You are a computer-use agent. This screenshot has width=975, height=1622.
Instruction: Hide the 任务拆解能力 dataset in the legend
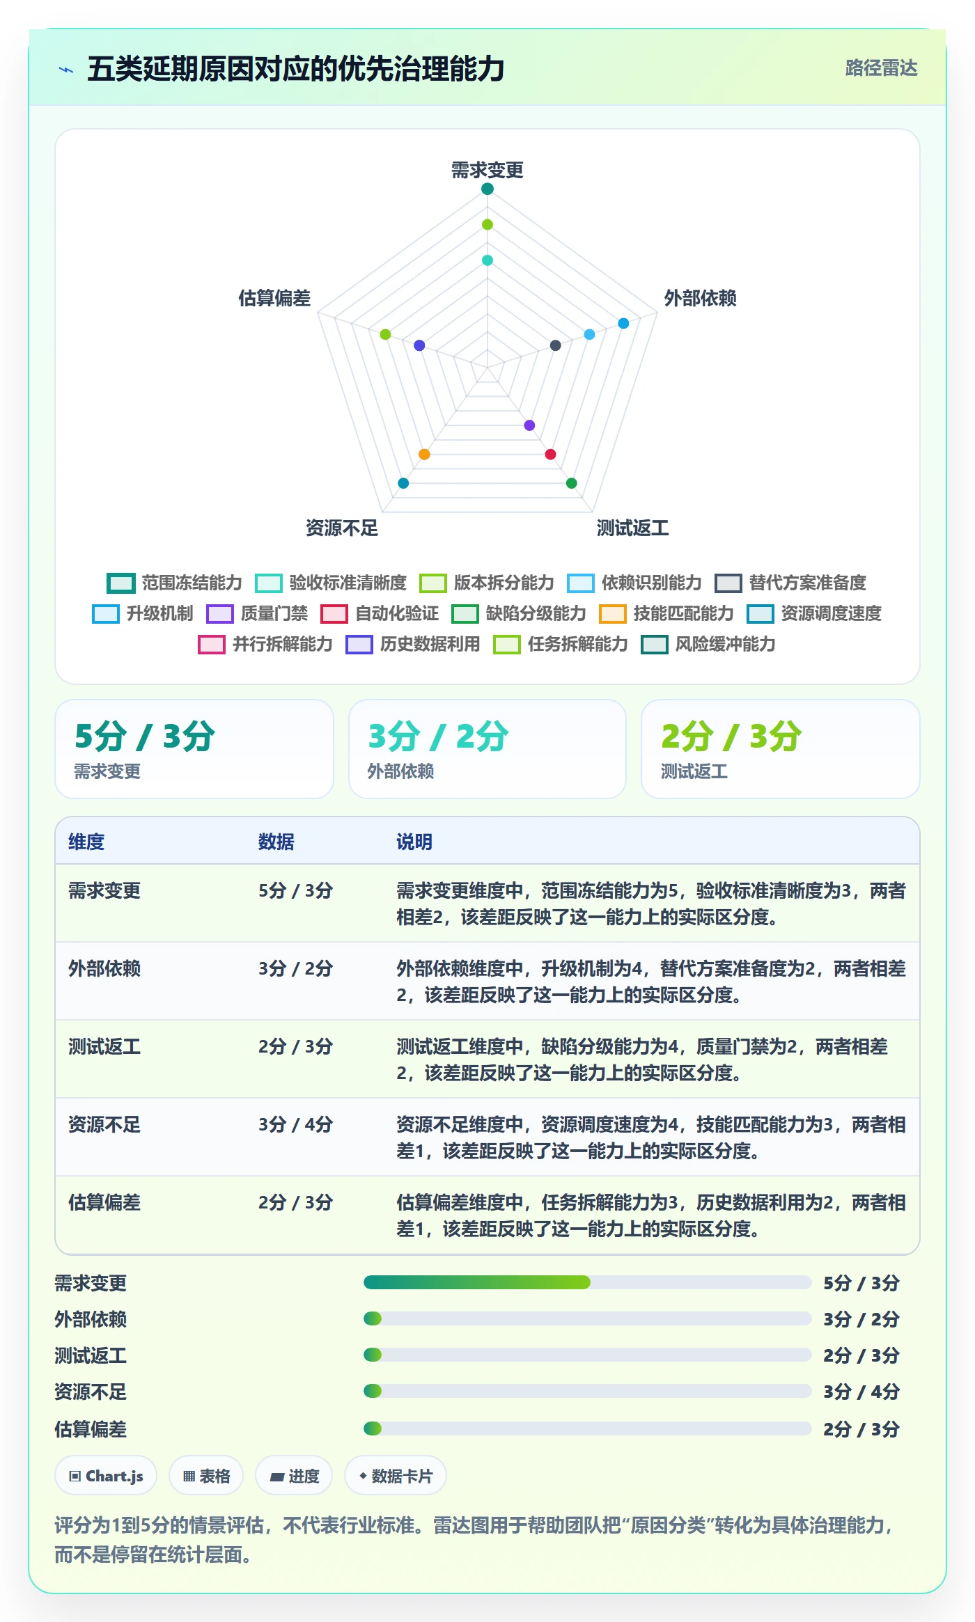[561, 644]
